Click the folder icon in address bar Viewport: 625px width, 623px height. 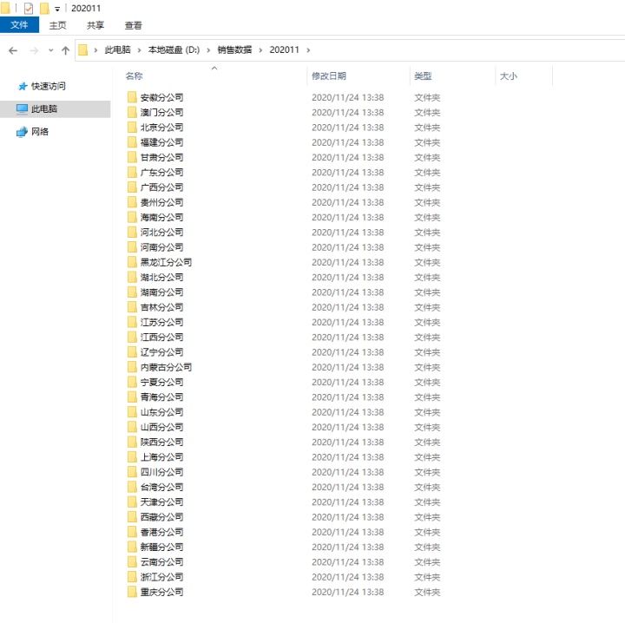click(x=83, y=50)
